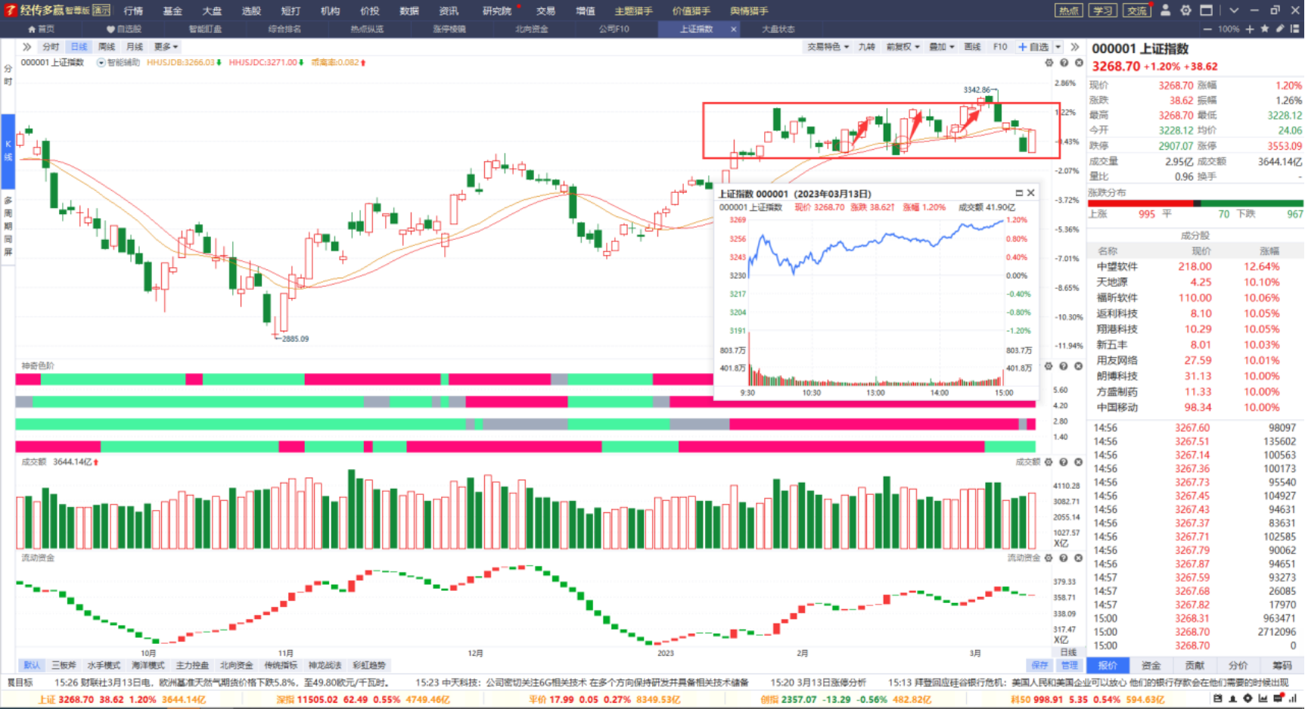Select 主力控盘 indicator template

point(192,665)
